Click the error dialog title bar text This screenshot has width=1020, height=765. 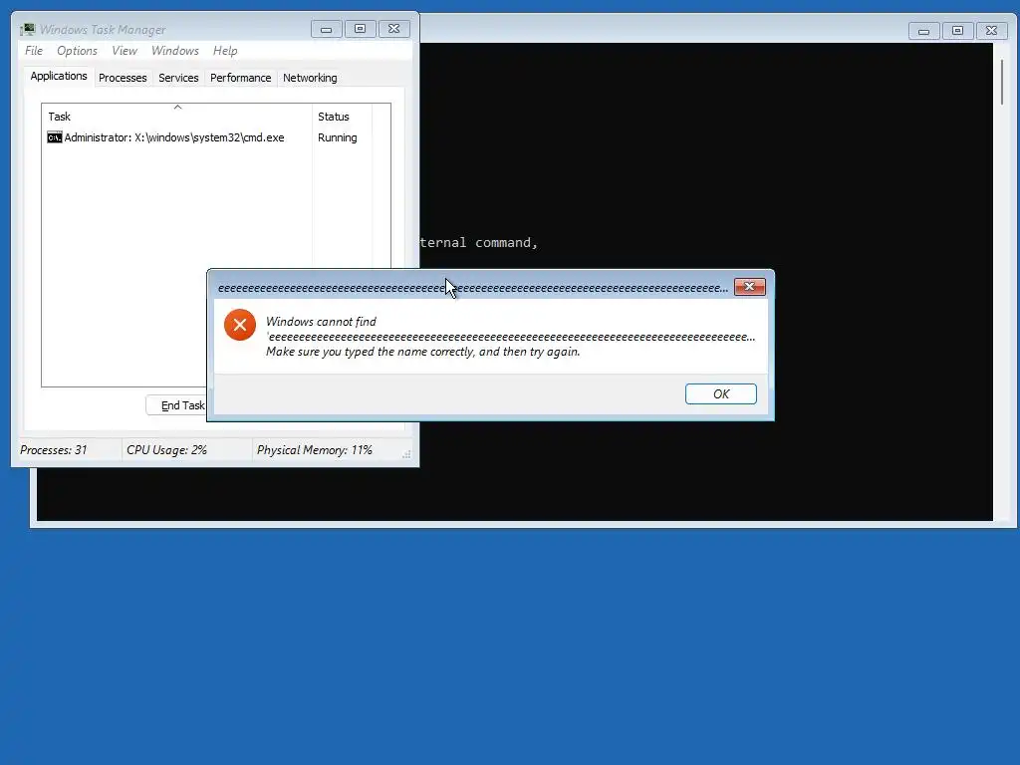[x=473, y=288]
